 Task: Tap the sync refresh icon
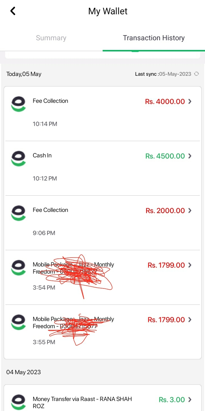pos(196,74)
